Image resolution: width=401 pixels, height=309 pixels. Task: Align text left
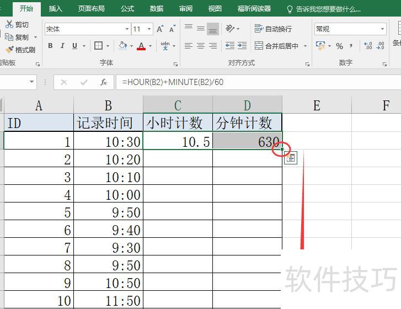click(189, 46)
